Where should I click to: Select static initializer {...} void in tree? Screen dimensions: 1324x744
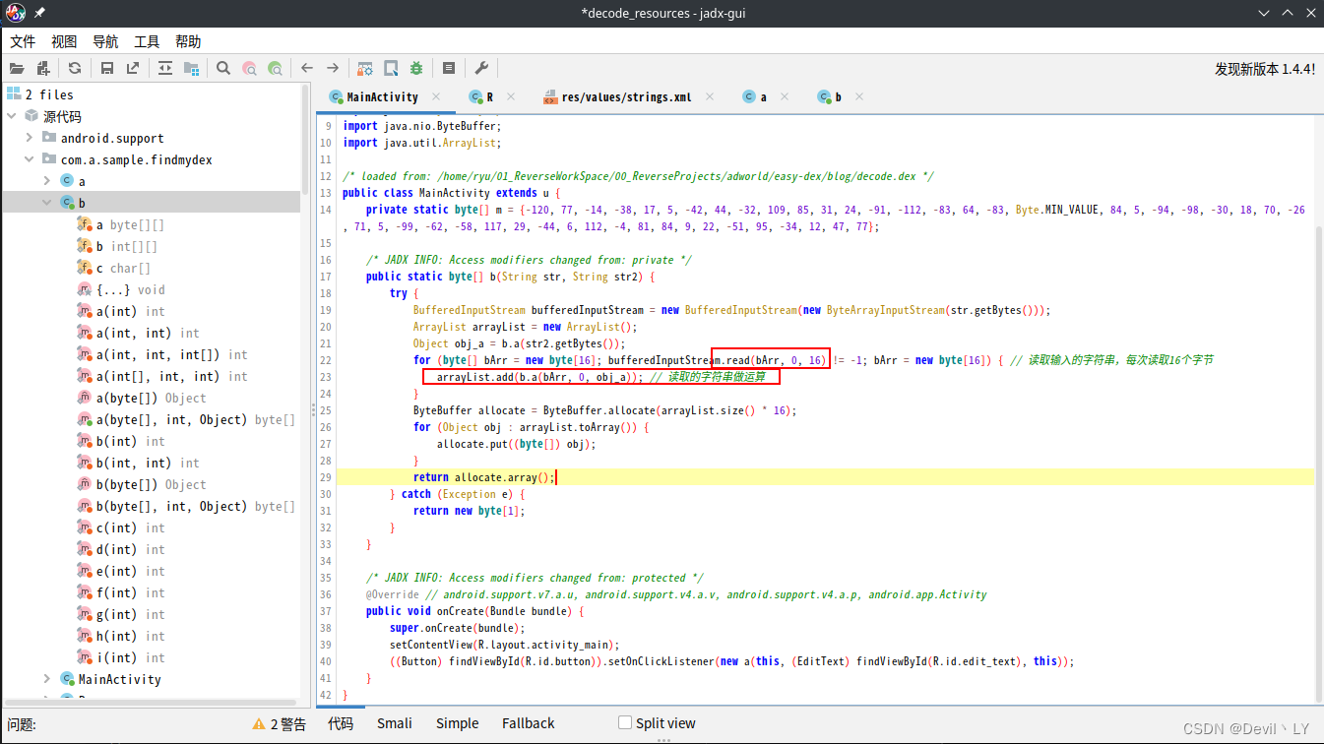coord(121,289)
